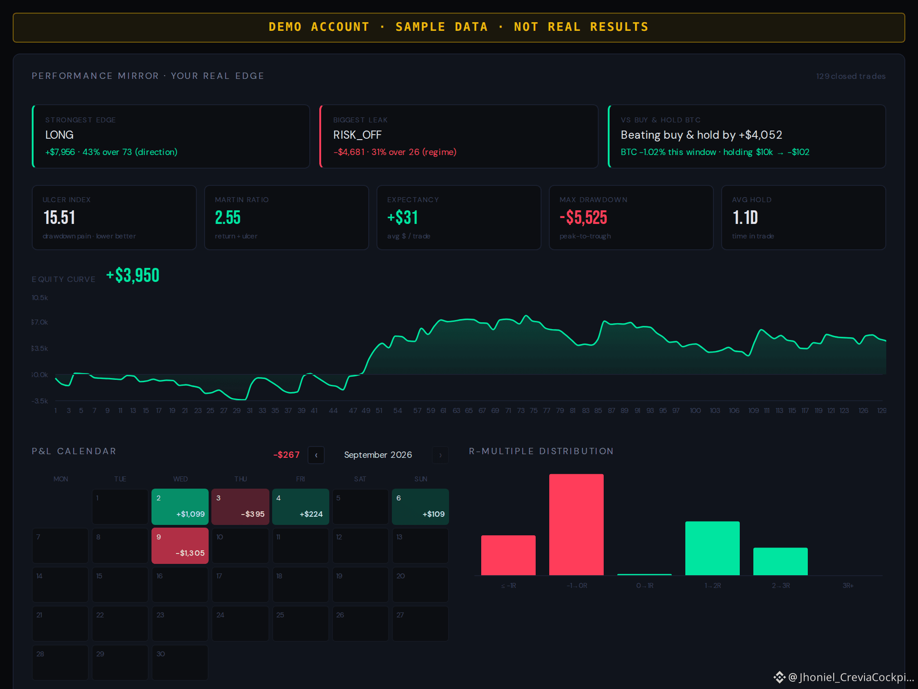918x689 pixels.
Task: Click the @Jhoniel_CreviaCockpi username link
Action: click(x=851, y=677)
